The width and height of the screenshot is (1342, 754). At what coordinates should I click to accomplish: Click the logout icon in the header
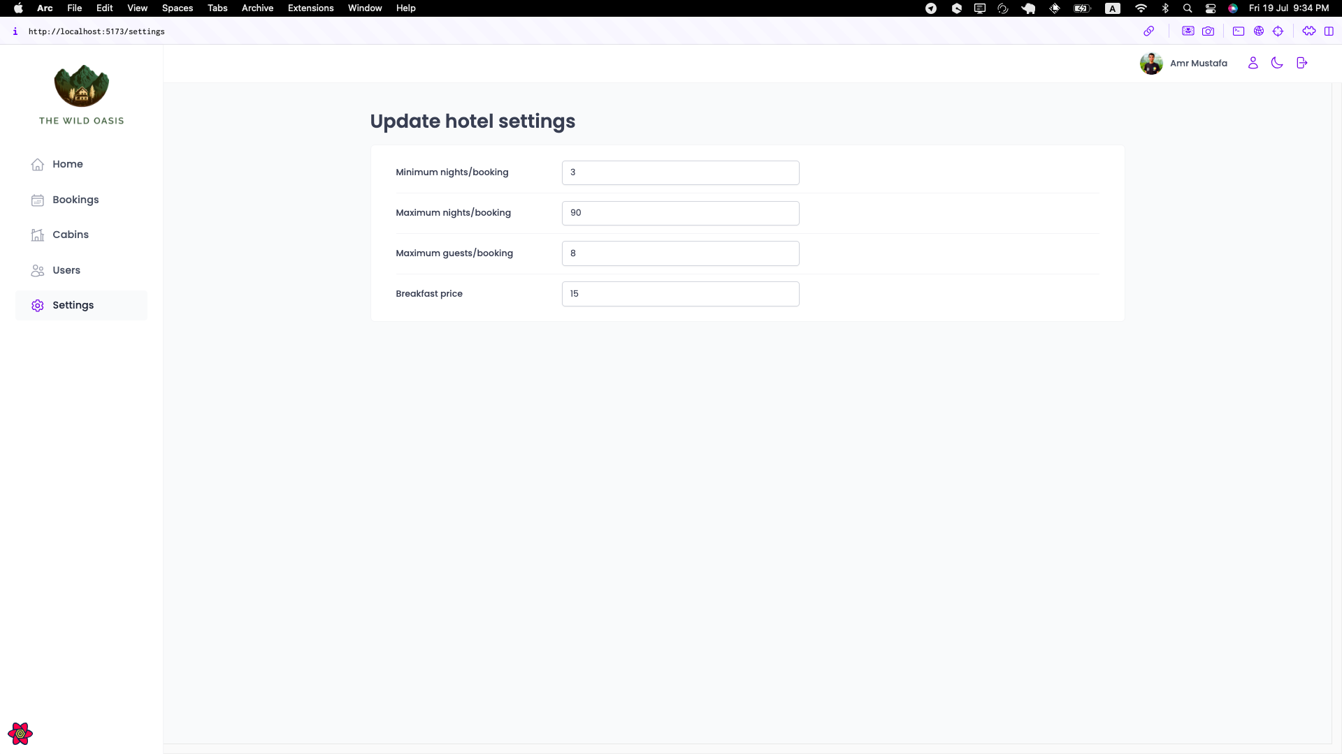point(1301,63)
